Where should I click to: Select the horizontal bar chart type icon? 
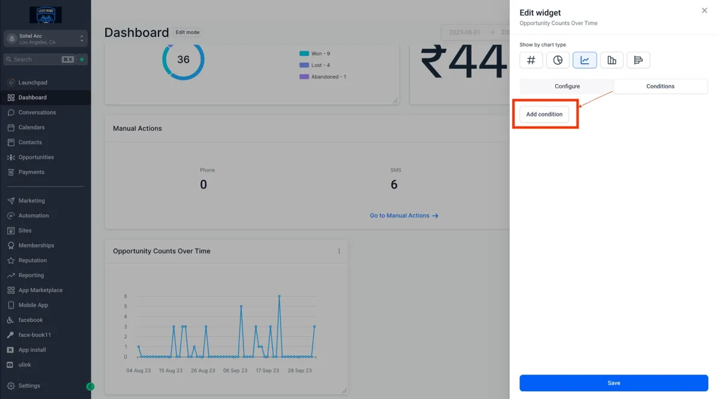tap(638, 60)
